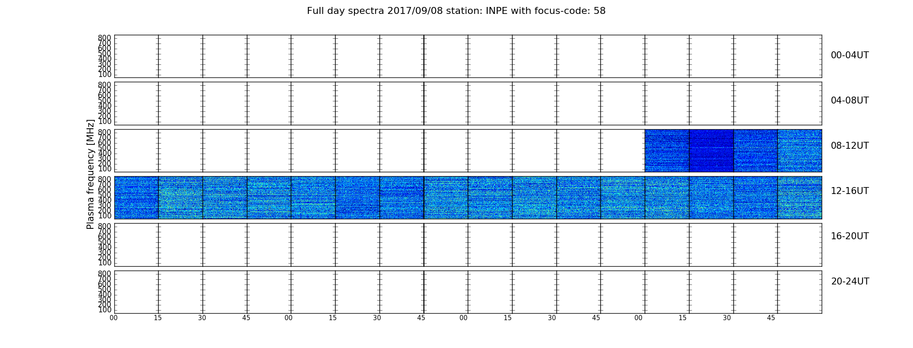
Task: Click the last spectrum segment in 08-12UT row
Action: click(800, 151)
